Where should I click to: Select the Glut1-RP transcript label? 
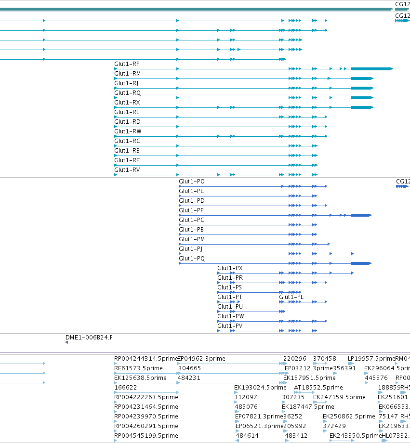127,64
